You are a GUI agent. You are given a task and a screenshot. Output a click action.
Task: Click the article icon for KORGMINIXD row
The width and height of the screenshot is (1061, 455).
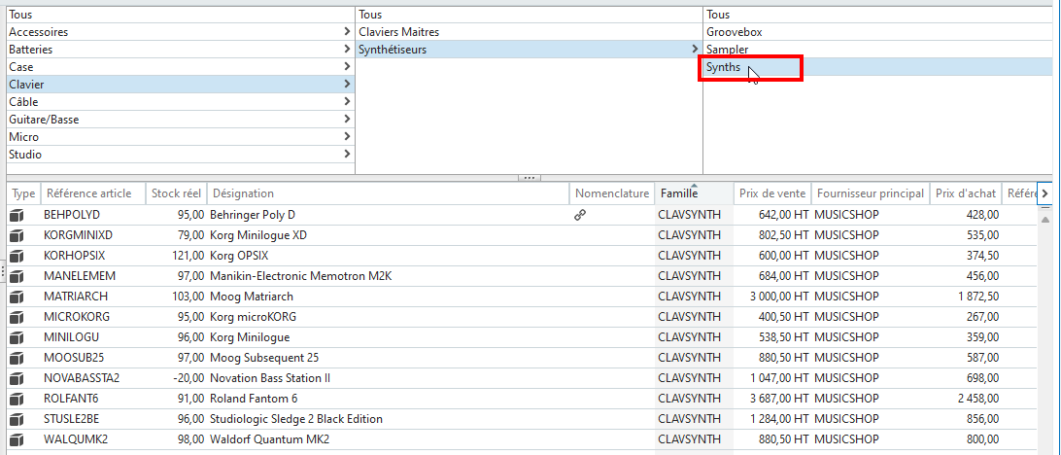(x=17, y=235)
